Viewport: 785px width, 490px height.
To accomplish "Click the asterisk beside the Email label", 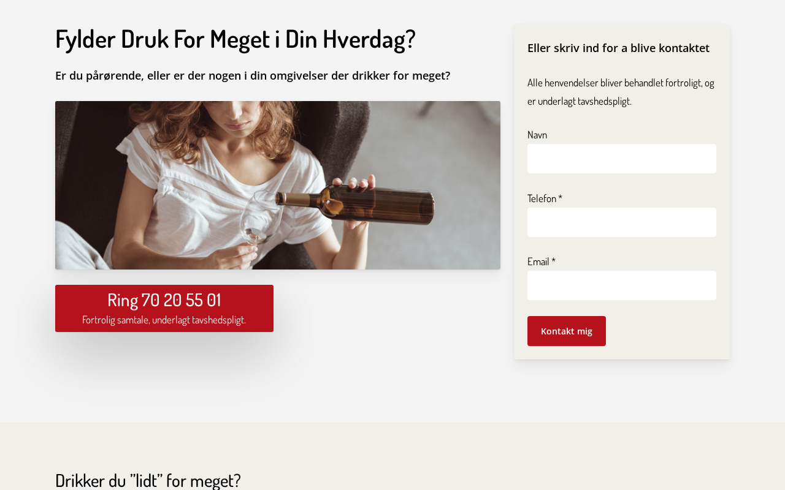I will pos(554,261).
